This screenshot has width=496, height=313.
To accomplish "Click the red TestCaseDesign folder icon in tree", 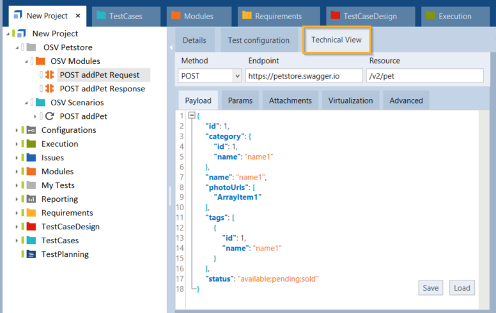I will coord(31,227).
